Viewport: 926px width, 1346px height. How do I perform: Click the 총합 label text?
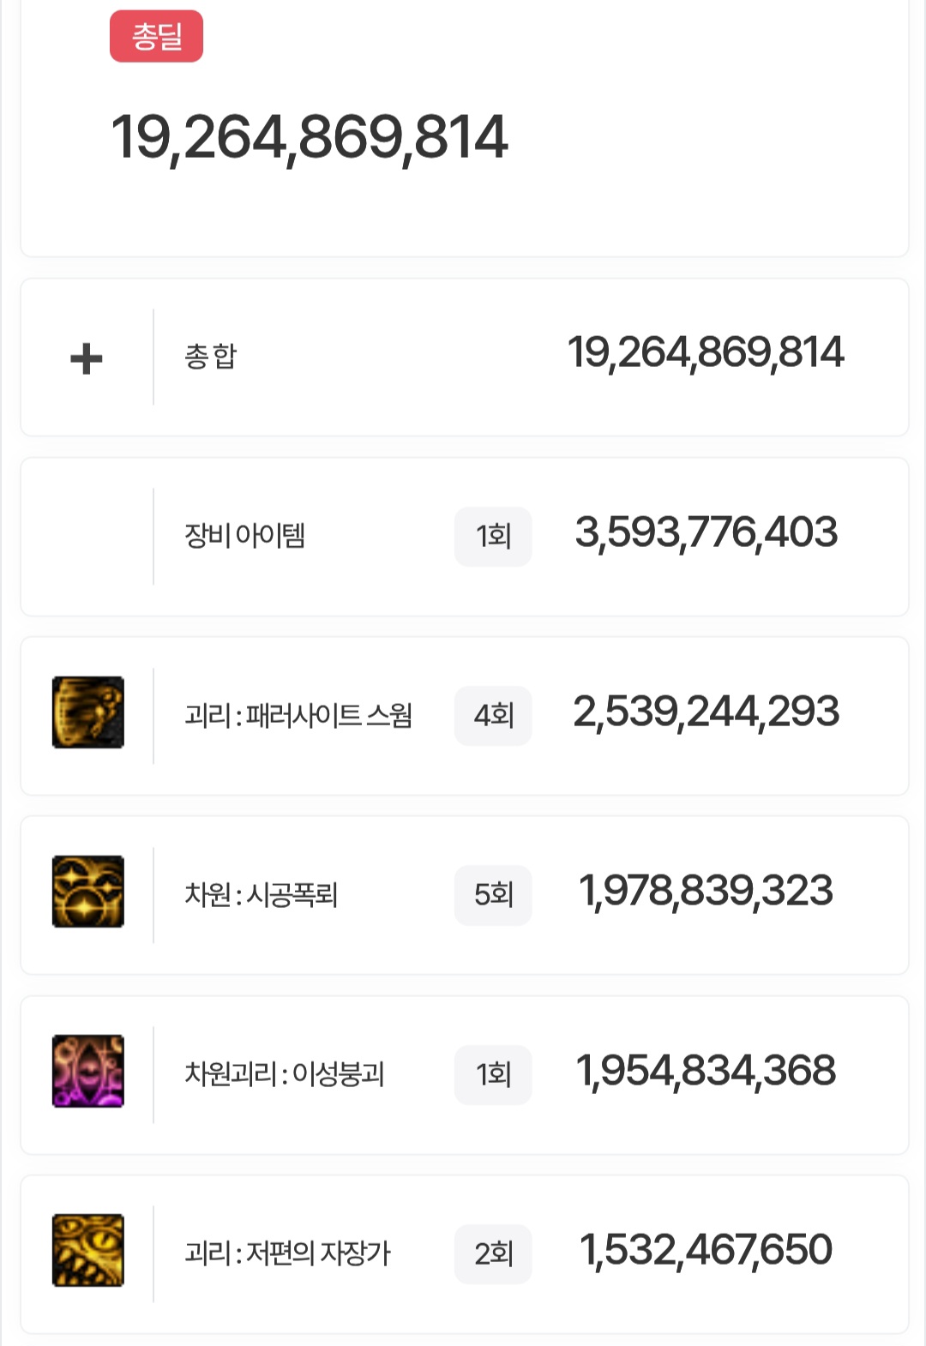pos(211,356)
